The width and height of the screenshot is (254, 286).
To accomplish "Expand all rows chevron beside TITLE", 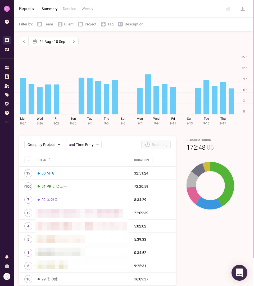I will point(28,160).
